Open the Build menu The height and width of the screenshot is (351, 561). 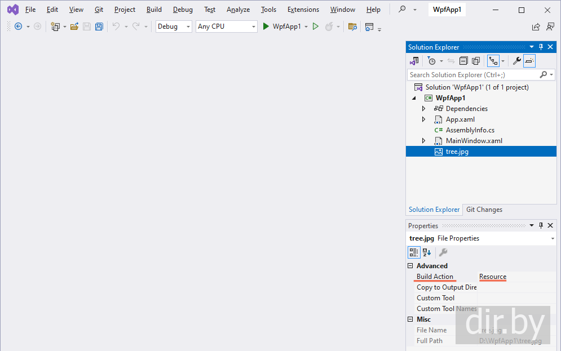154,10
